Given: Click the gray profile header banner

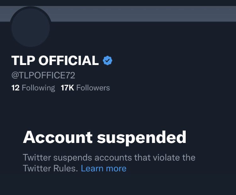Looking at the screenshot, I should click(x=143, y=14).
